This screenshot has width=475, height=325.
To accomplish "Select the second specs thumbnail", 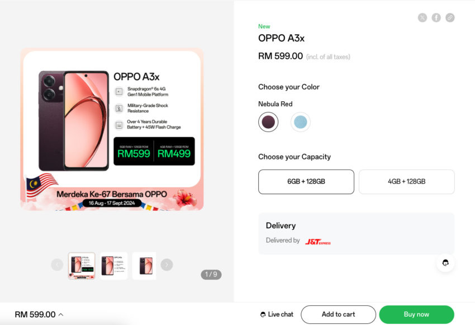I will click(114, 266).
